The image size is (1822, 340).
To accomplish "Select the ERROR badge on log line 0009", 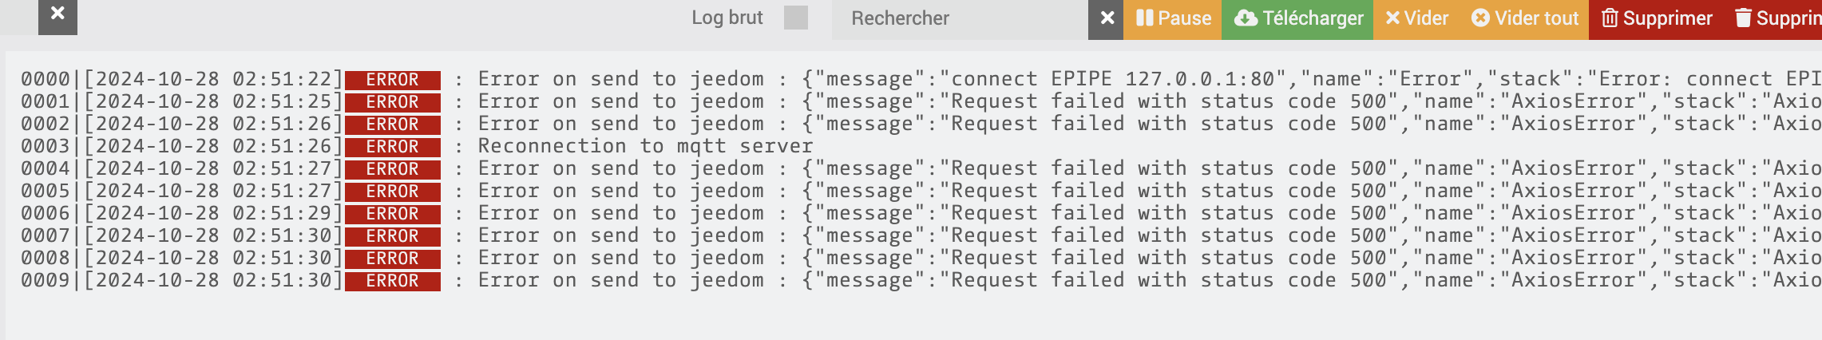I will (x=393, y=281).
